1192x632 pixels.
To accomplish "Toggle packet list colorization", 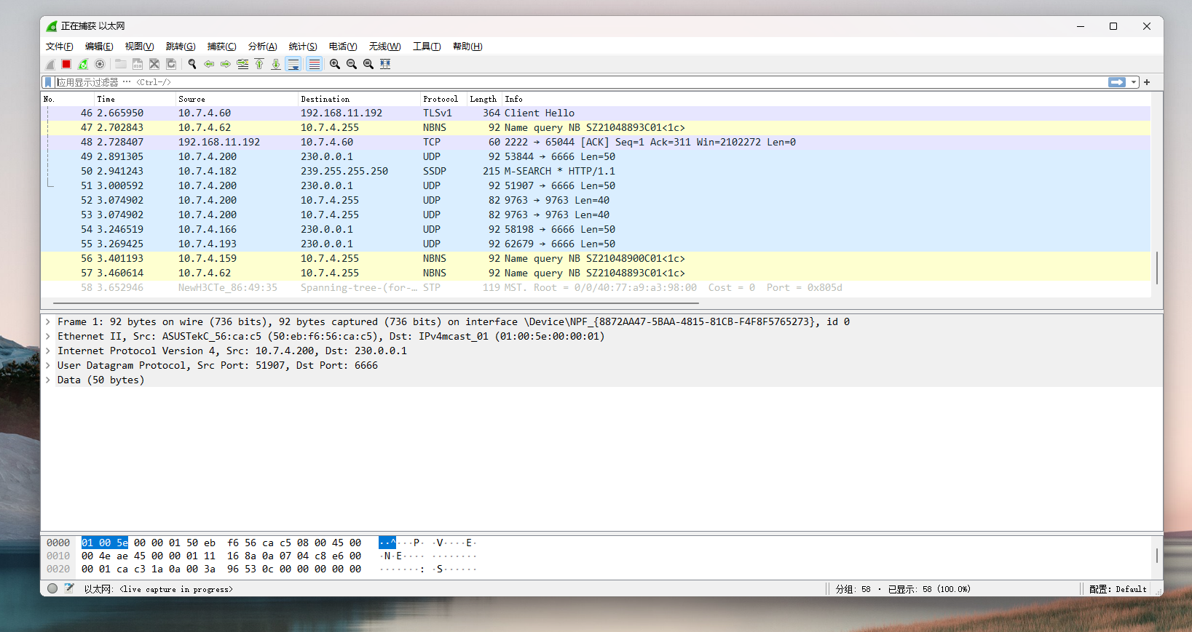I will click(314, 64).
